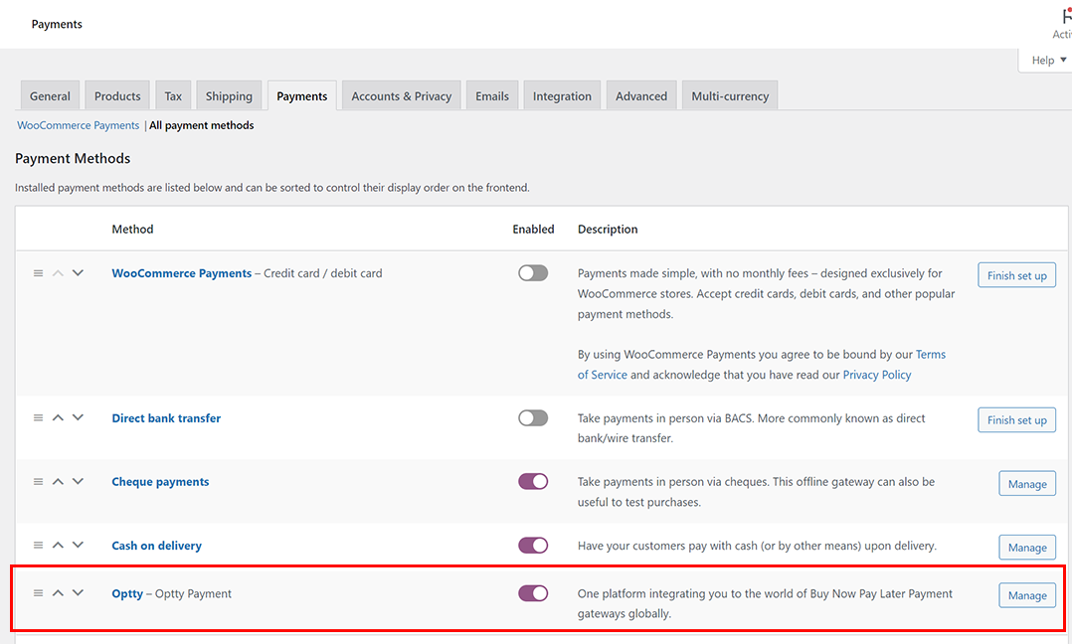Open Direct bank transfer settings link
The width and height of the screenshot is (1072, 644).
tap(166, 418)
